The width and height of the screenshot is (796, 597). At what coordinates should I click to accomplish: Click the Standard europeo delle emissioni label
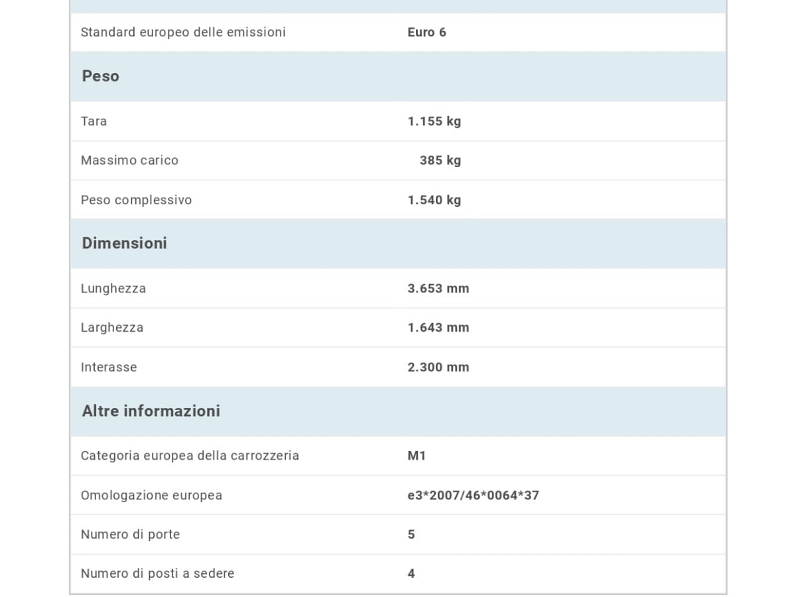click(x=183, y=33)
